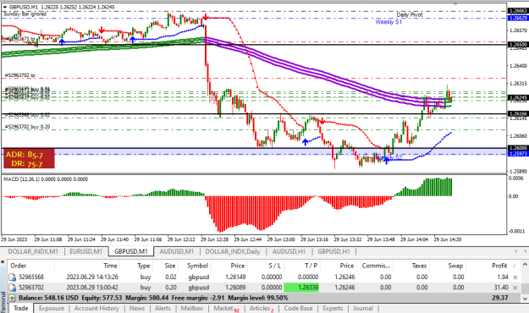Click the total profit 29.37
Screen dimensions: 529x313
click(501, 298)
